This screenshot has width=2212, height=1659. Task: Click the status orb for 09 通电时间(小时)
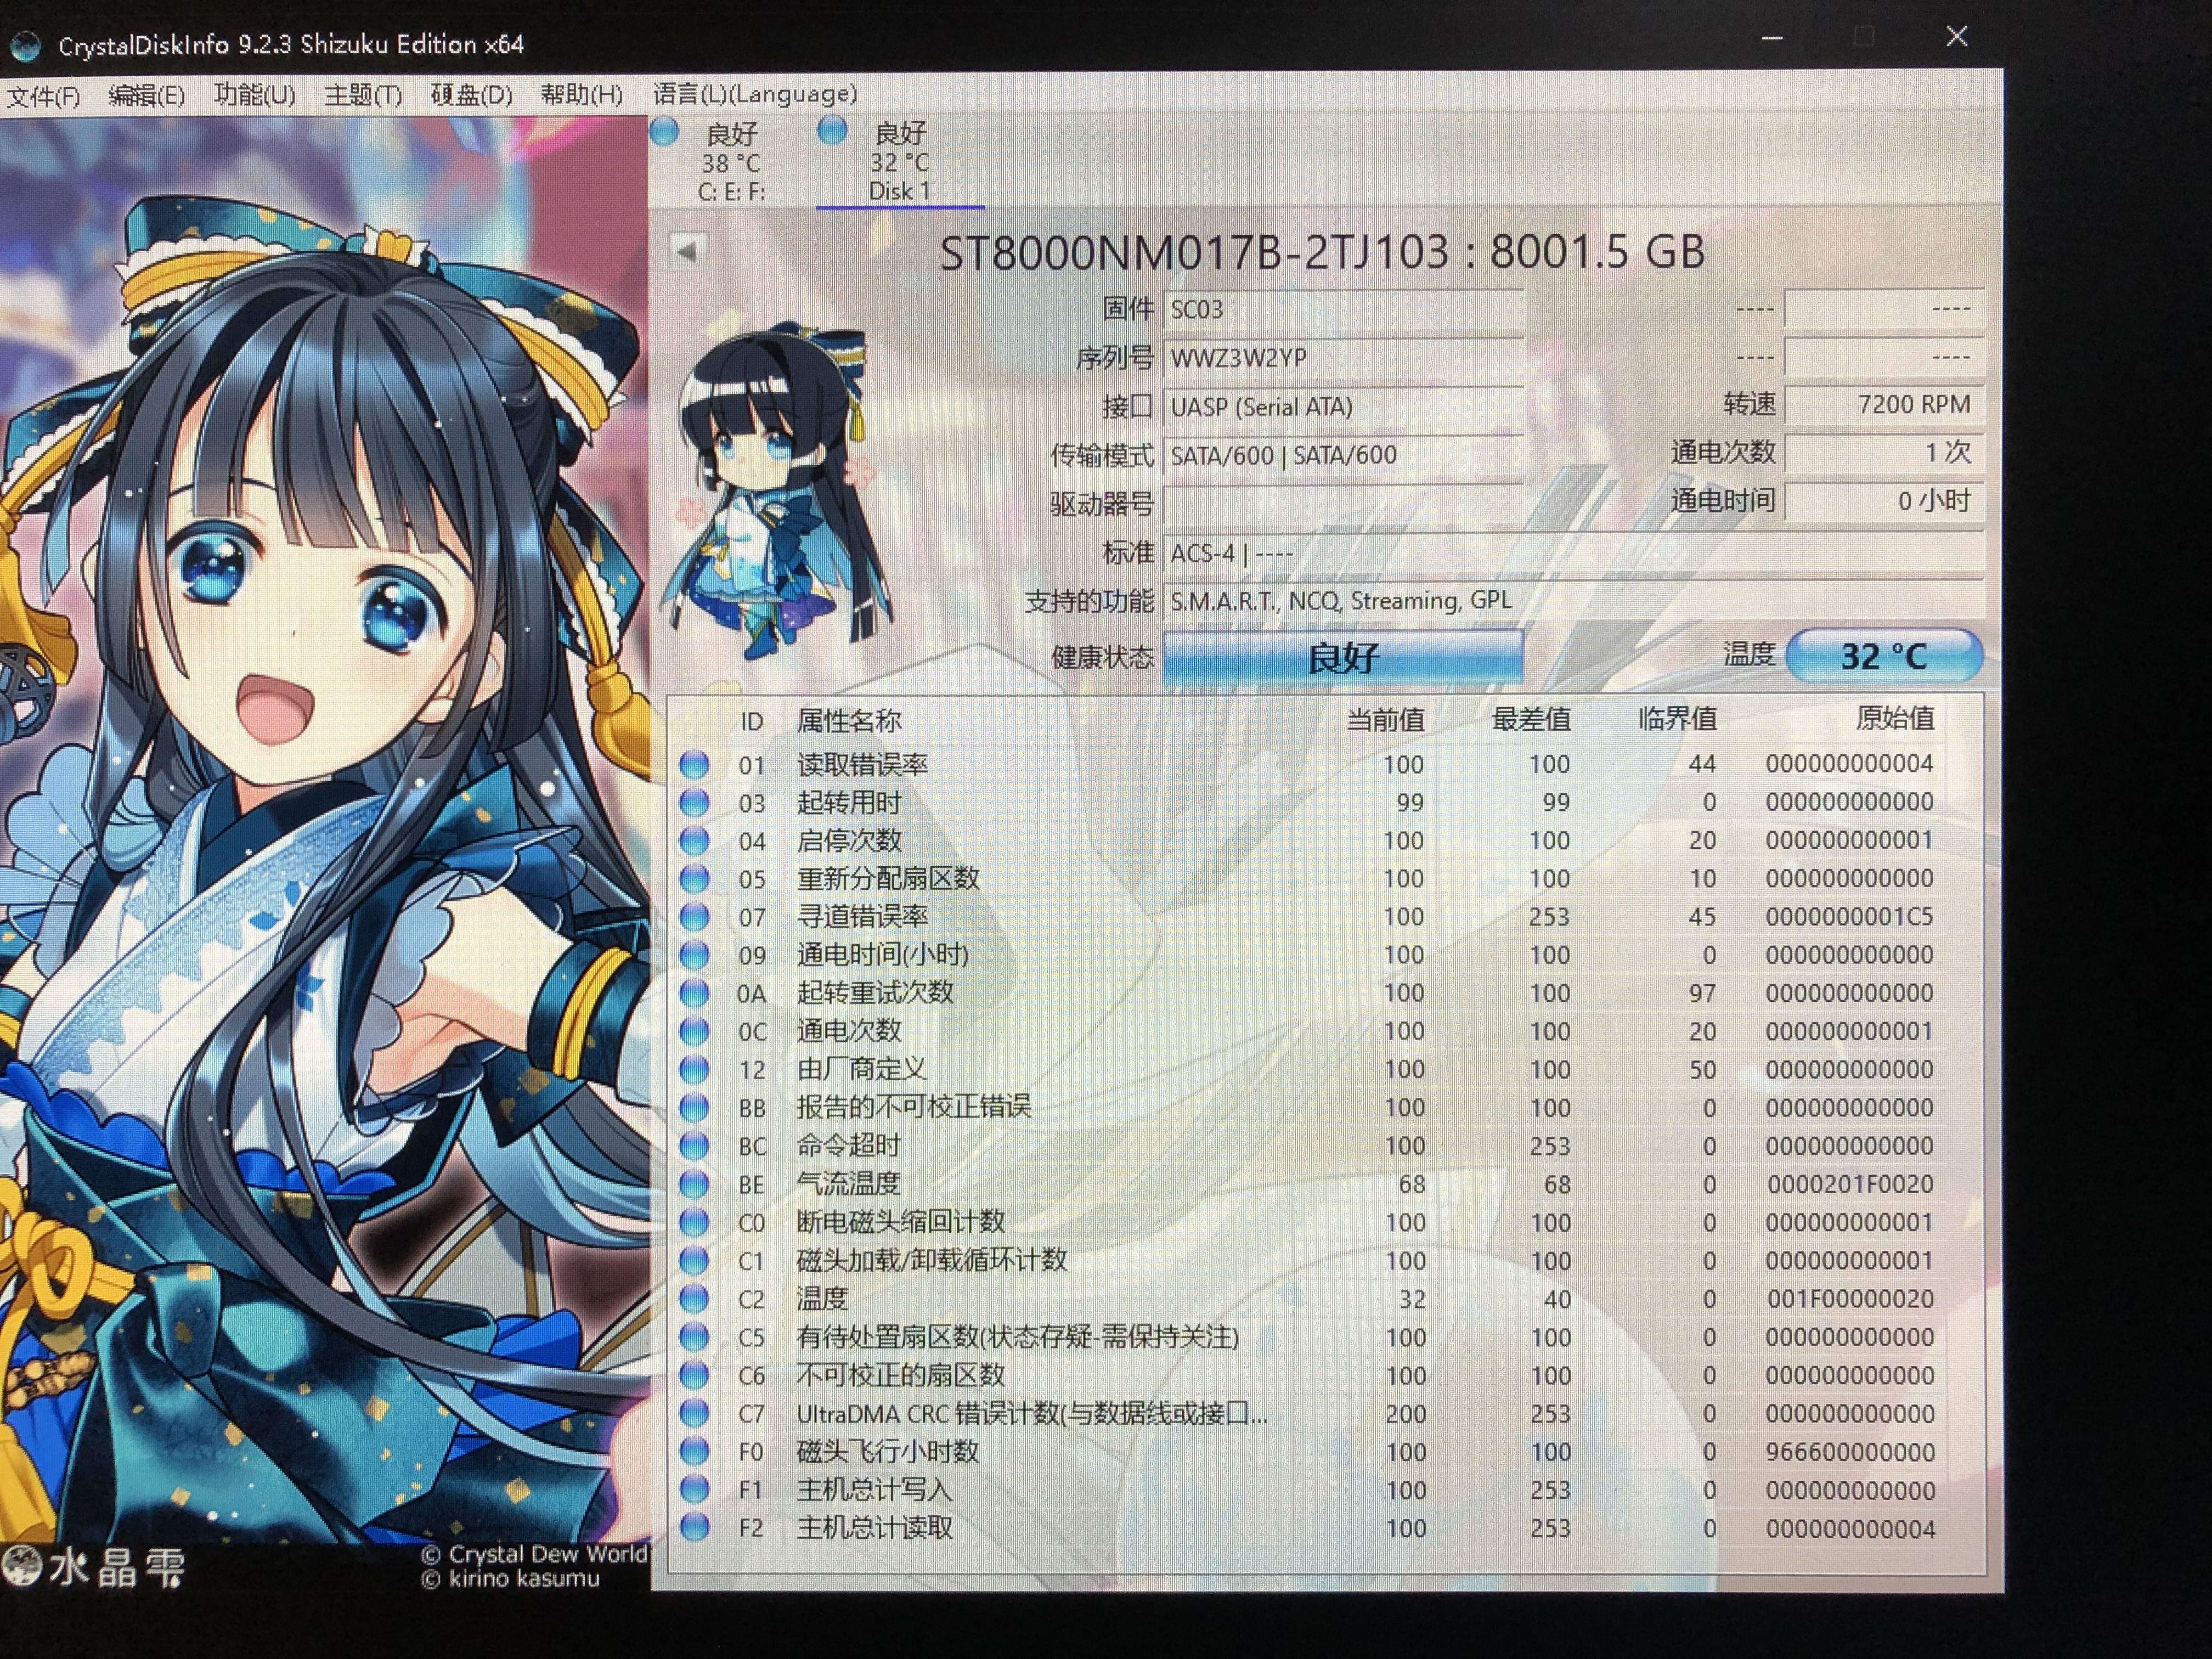694,955
